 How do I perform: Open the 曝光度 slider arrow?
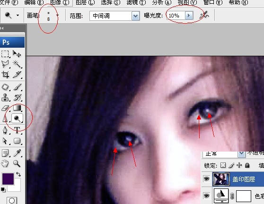[189, 16]
